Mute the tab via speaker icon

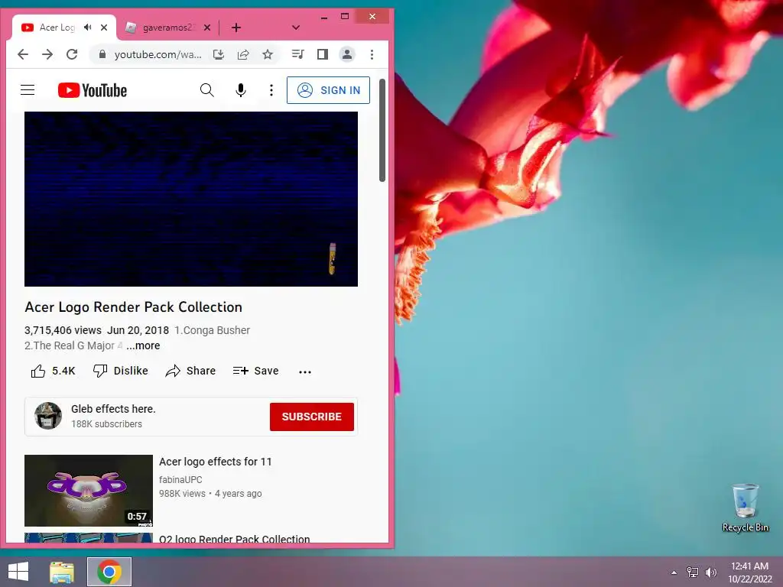click(x=88, y=28)
